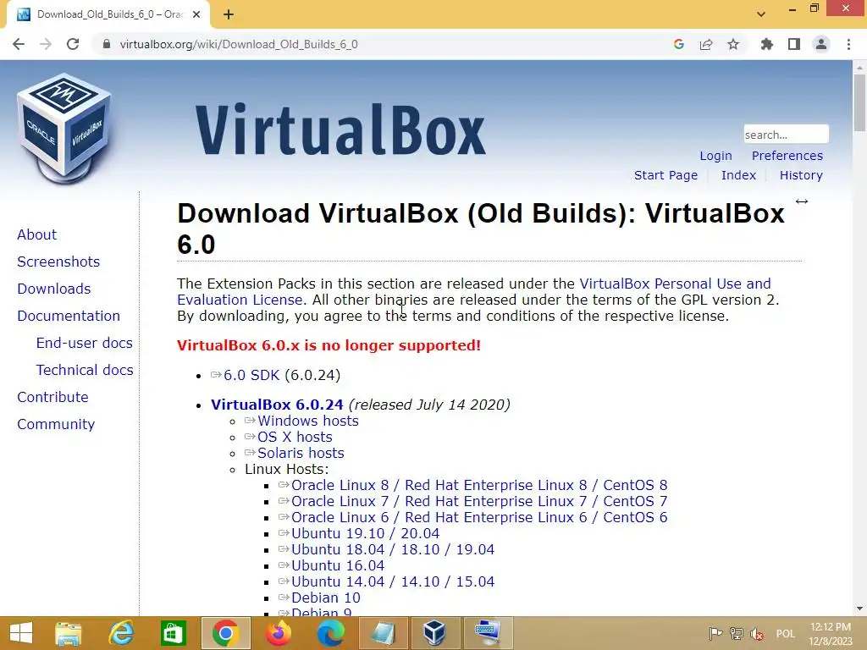
Task: Open Chrome's three-dot menu
Action: pos(848,44)
